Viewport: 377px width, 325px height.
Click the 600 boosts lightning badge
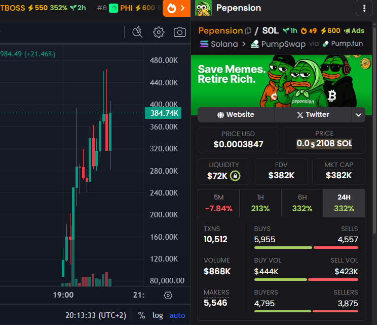point(330,31)
